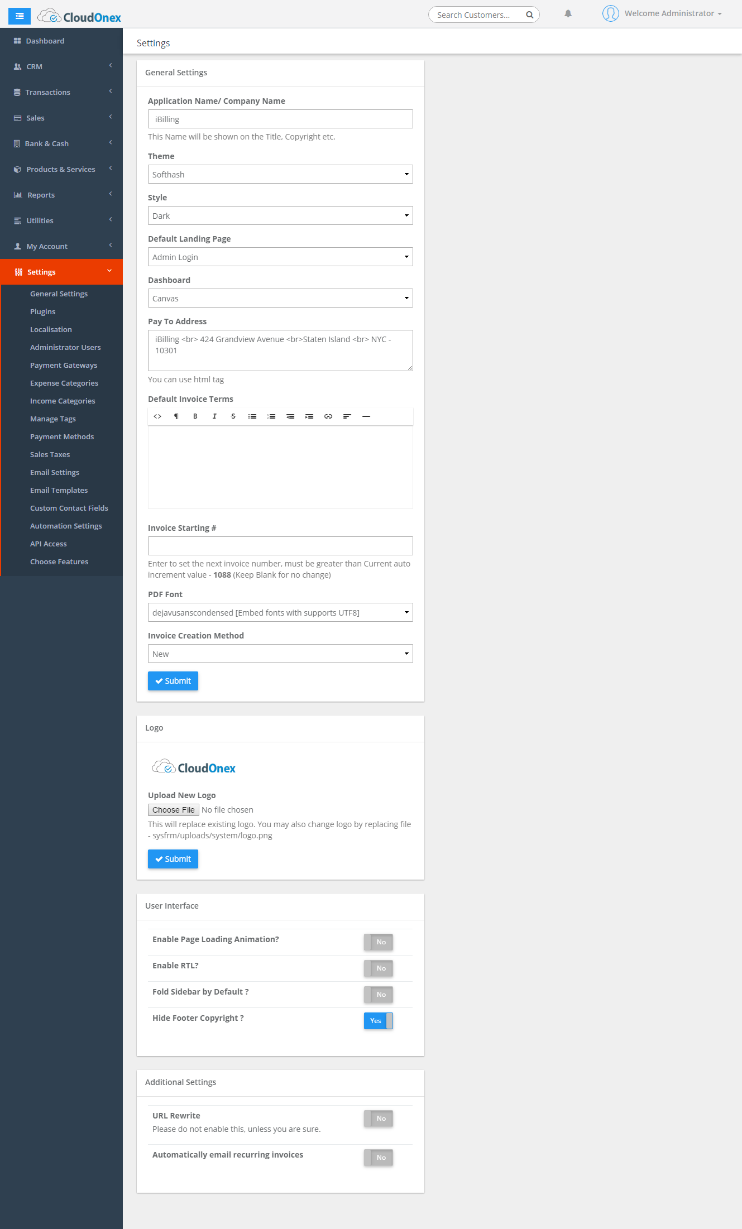Click the search magnifier icon

pyautogui.click(x=529, y=15)
